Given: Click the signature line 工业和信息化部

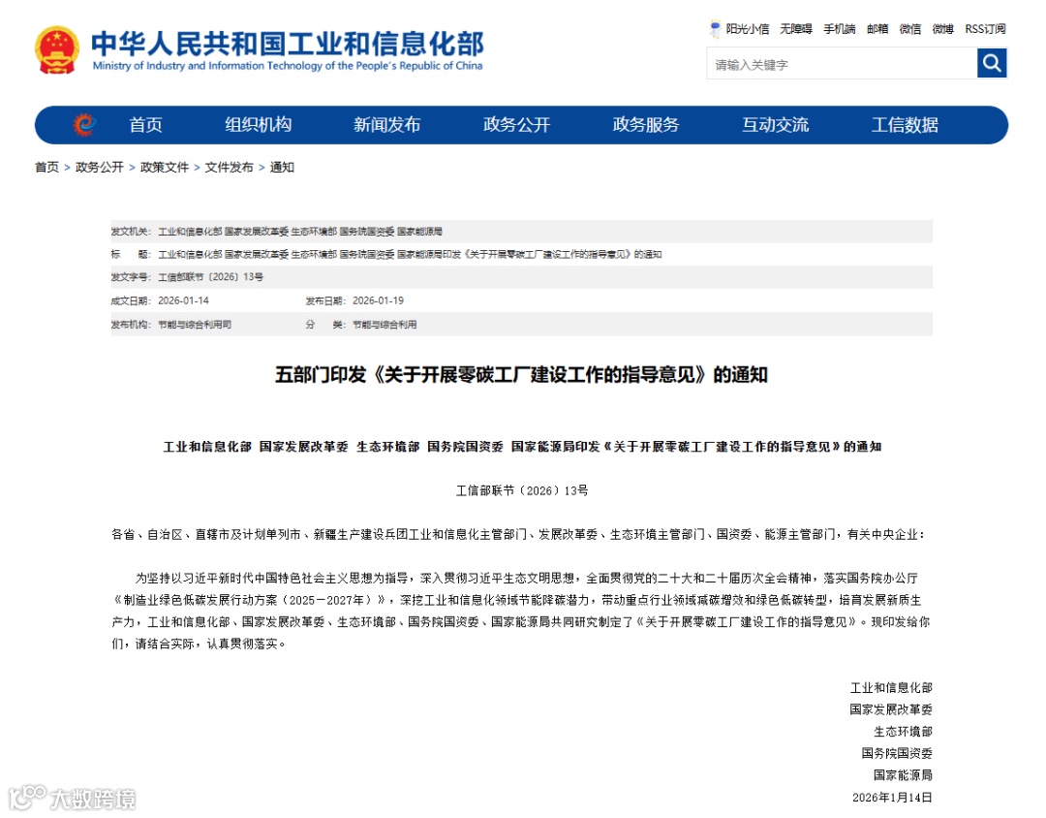Looking at the screenshot, I should point(891,688).
